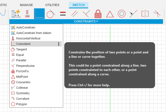The image size is (166, 112).
Task: Choose Coincident from the constraints menu
Action: click(x=23, y=44)
